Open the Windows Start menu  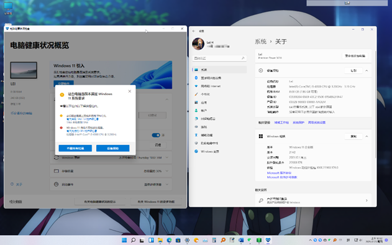coord(124,240)
